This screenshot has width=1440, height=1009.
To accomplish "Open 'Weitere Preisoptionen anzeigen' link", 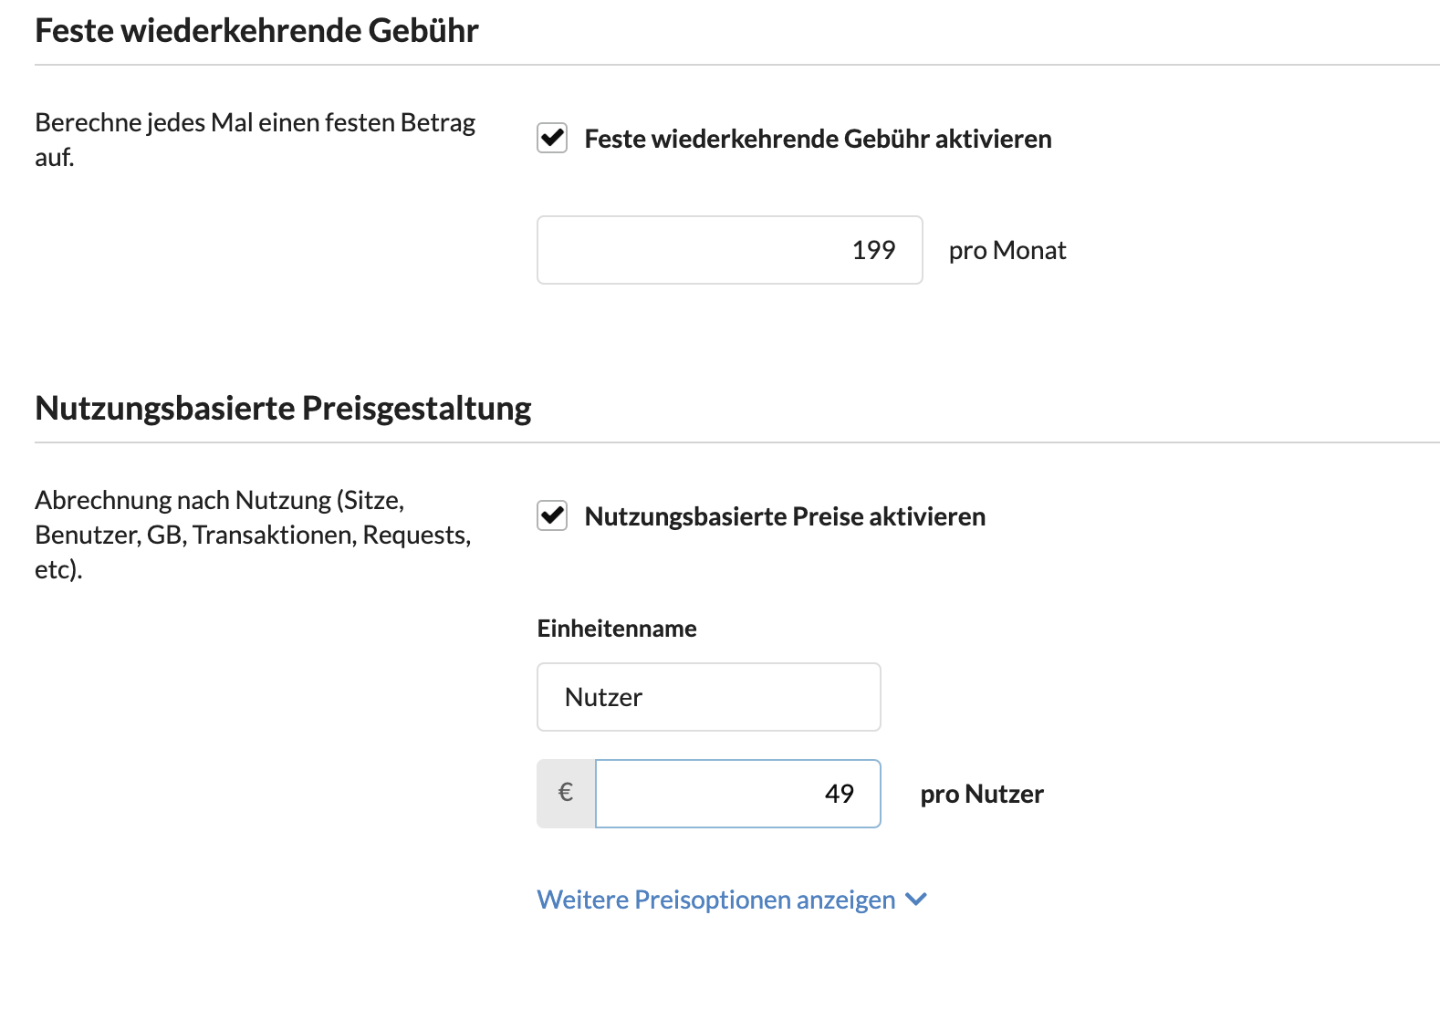I will (716, 900).
